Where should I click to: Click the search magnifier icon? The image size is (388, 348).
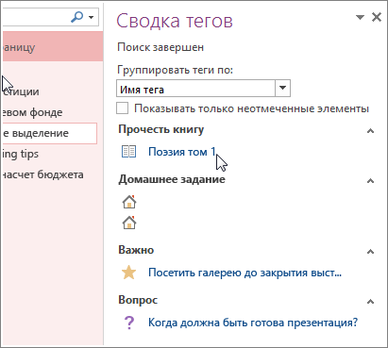click(76, 17)
